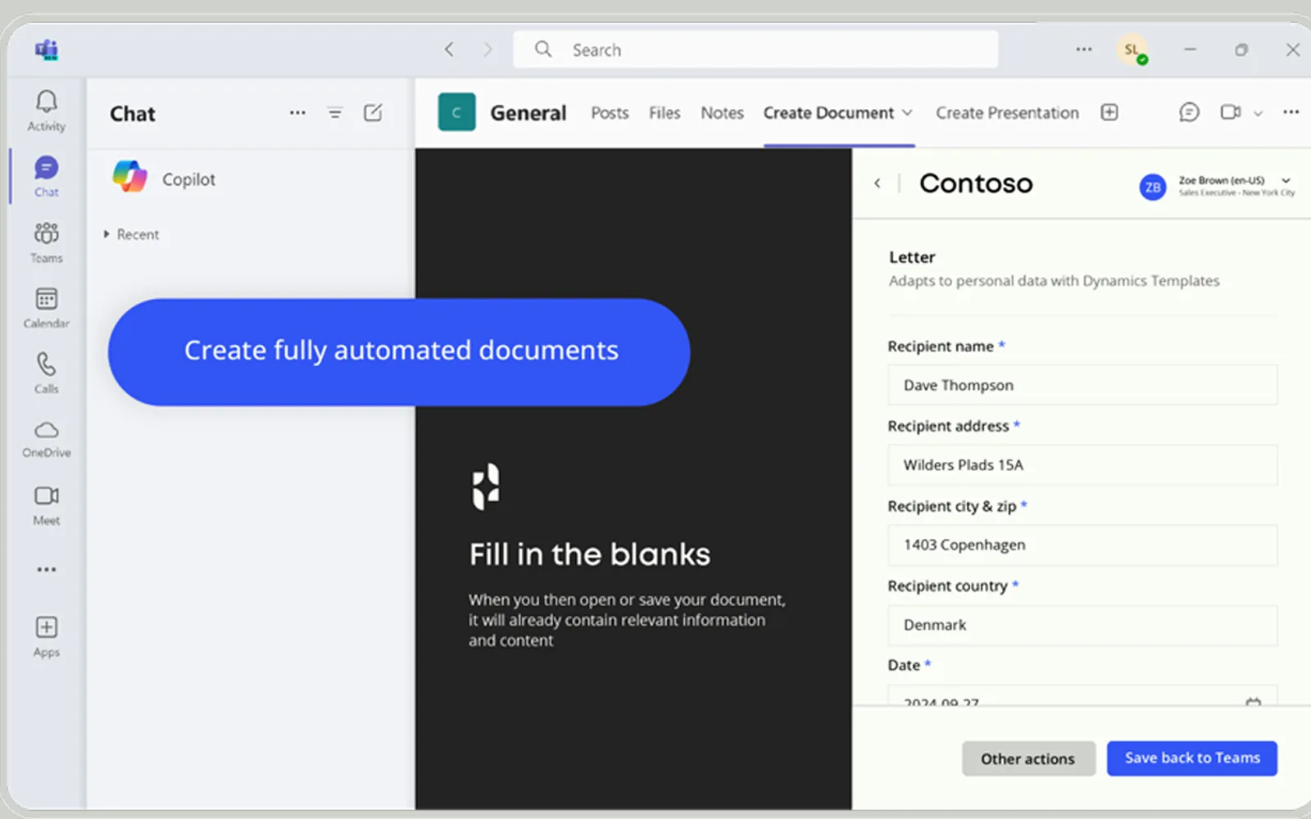Expand the Recent chats section
The image size is (1311, 819).
[x=131, y=234]
